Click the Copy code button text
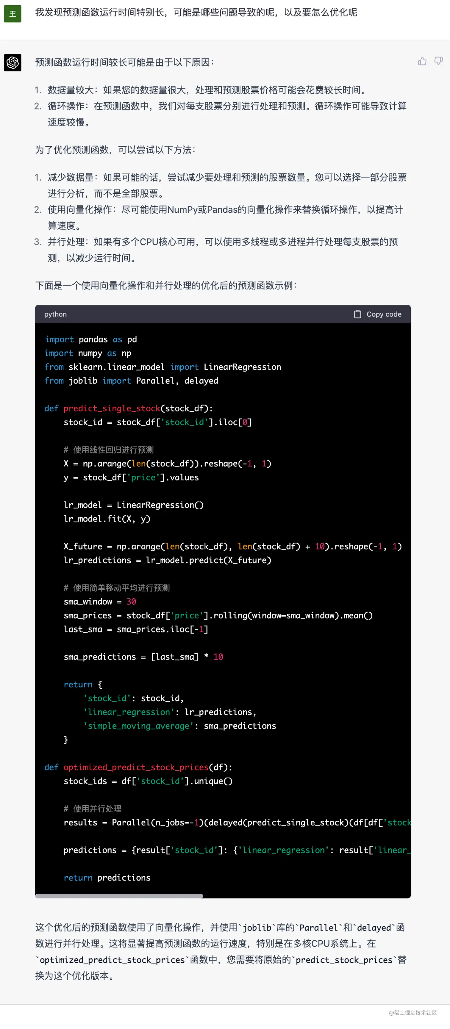The height and width of the screenshot is (1029, 450). point(384,314)
